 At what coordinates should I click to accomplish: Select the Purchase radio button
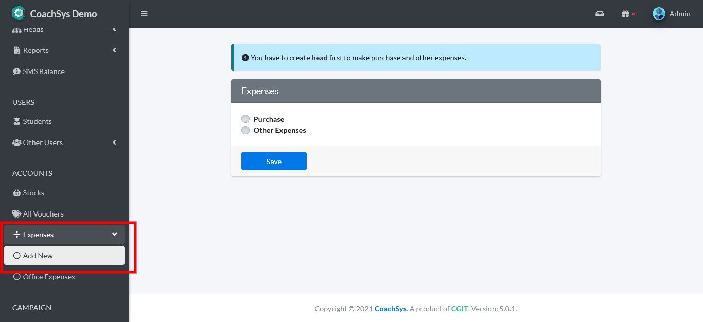click(245, 119)
